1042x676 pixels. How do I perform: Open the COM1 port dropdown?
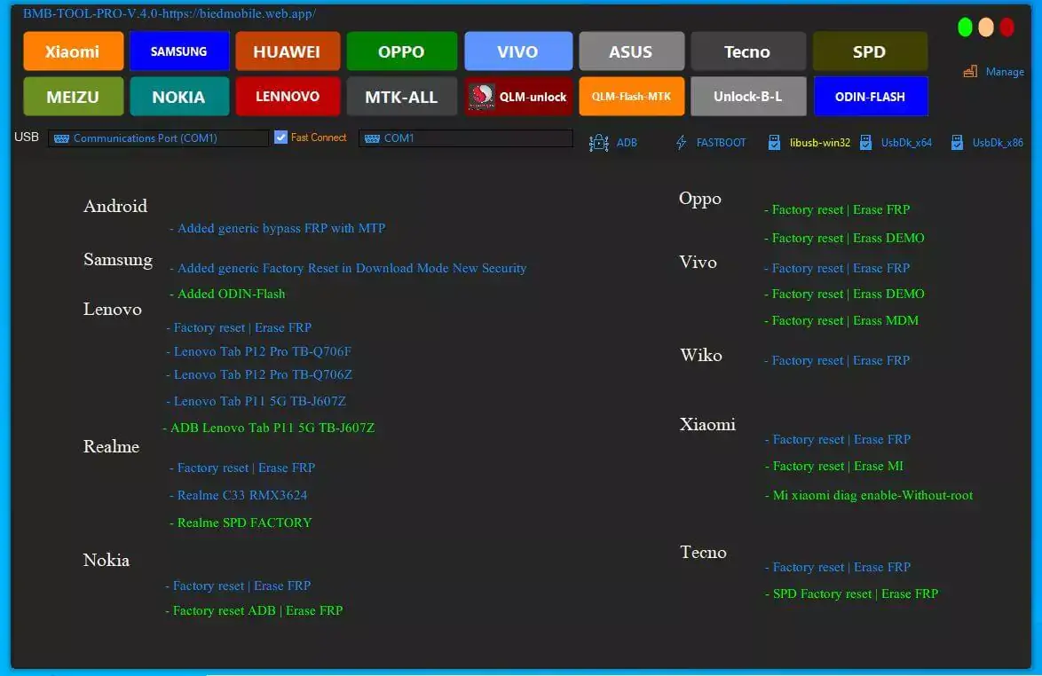(x=465, y=138)
